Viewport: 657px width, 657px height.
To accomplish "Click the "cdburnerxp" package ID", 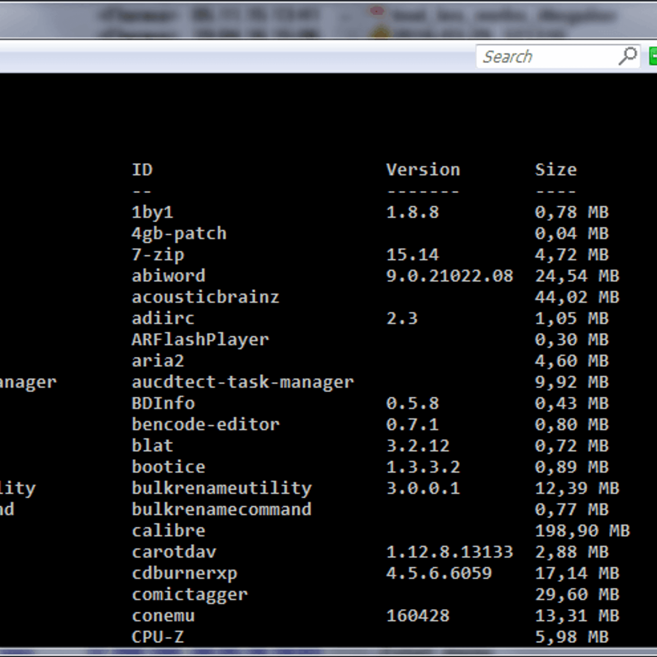I will [x=184, y=574].
